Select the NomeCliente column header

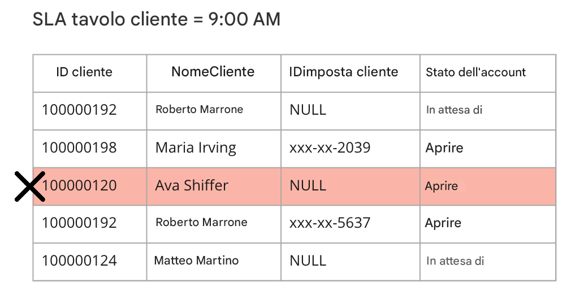coord(214,73)
